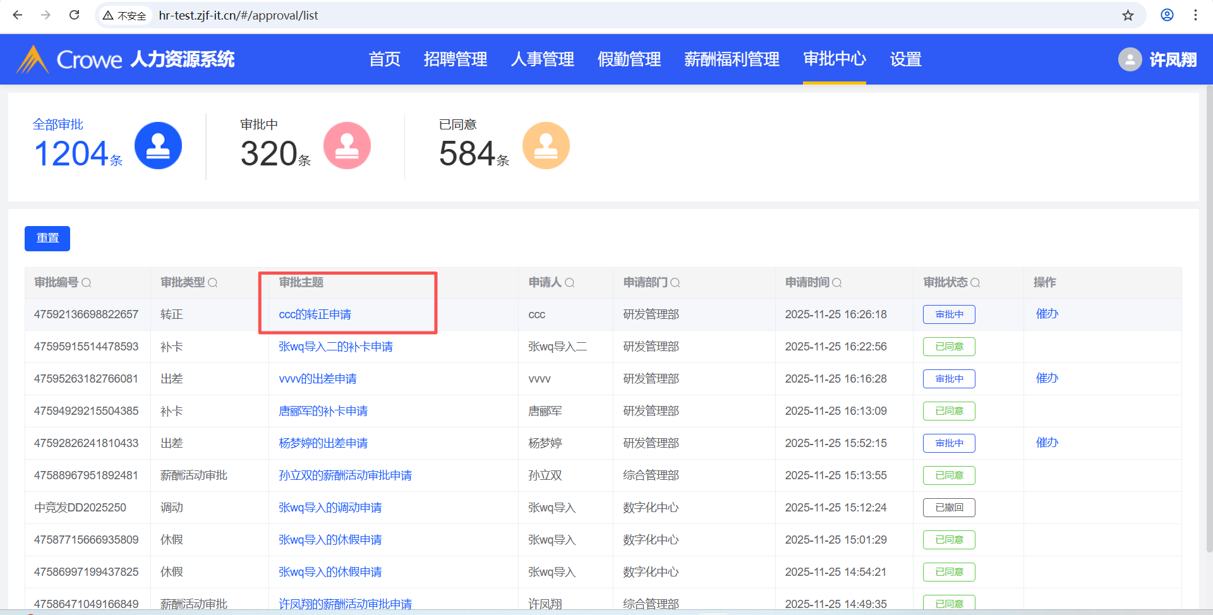Click 综合管理部 in 孙立双 row
This screenshot has width=1213, height=615.
point(651,475)
